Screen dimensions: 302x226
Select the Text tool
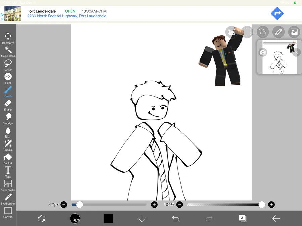click(x=8, y=172)
